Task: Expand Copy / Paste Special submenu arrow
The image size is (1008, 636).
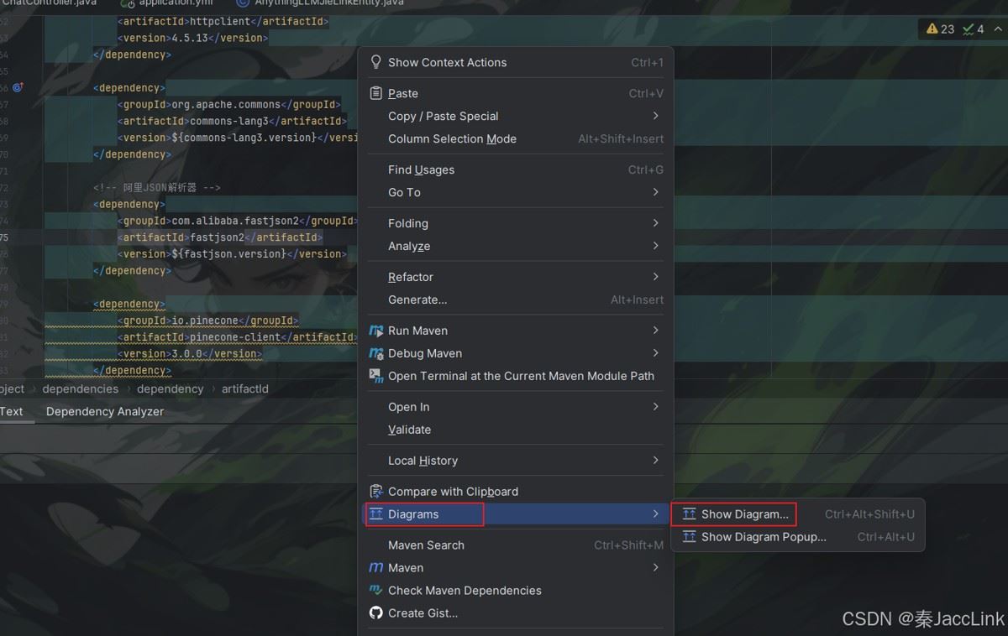Action: click(656, 116)
